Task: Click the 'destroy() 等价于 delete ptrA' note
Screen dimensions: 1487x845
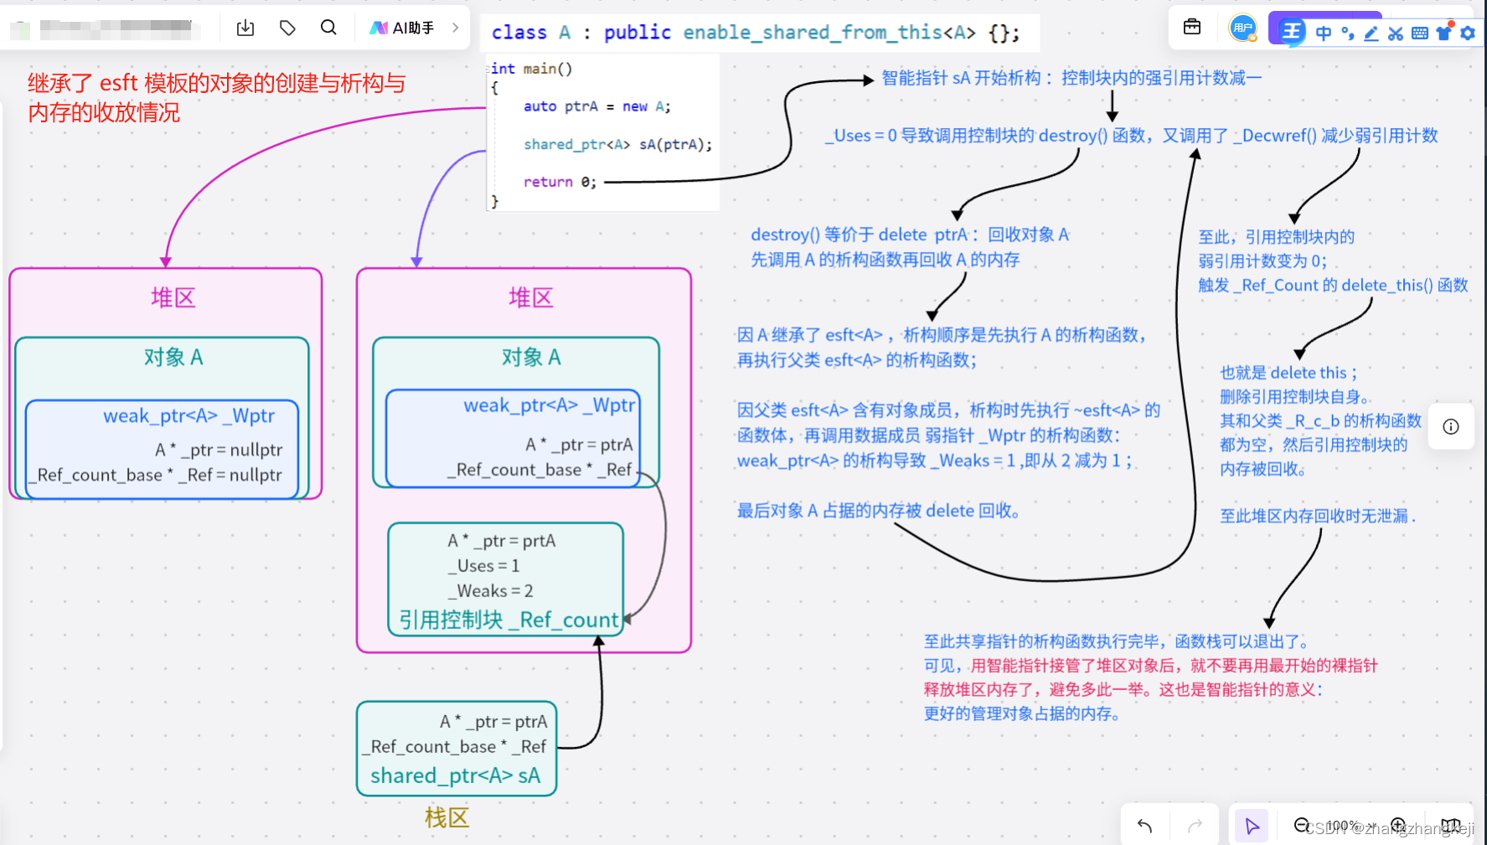Action: point(910,247)
